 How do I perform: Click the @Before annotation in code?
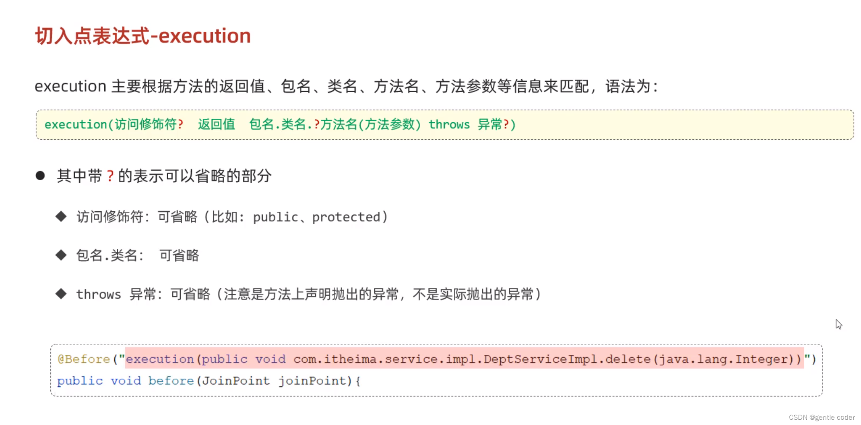pyautogui.click(x=84, y=359)
